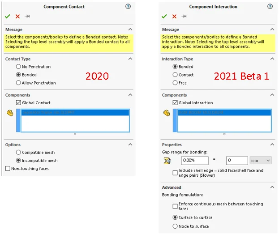This screenshot has height=234, width=279.
Task: Collapse the Contact Type section
Action: click(130, 59)
